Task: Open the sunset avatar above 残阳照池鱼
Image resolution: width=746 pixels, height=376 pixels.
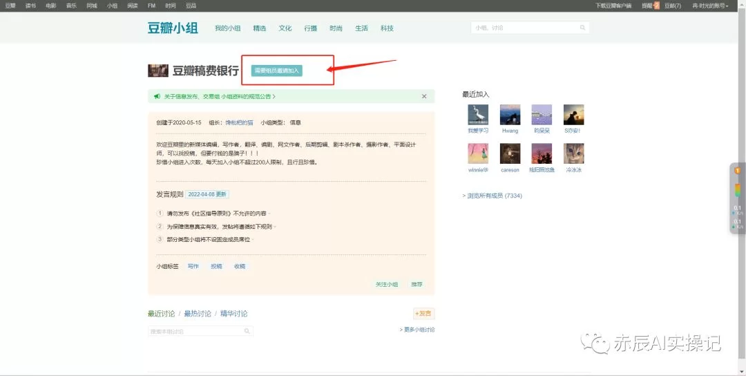Action: click(x=542, y=153)
